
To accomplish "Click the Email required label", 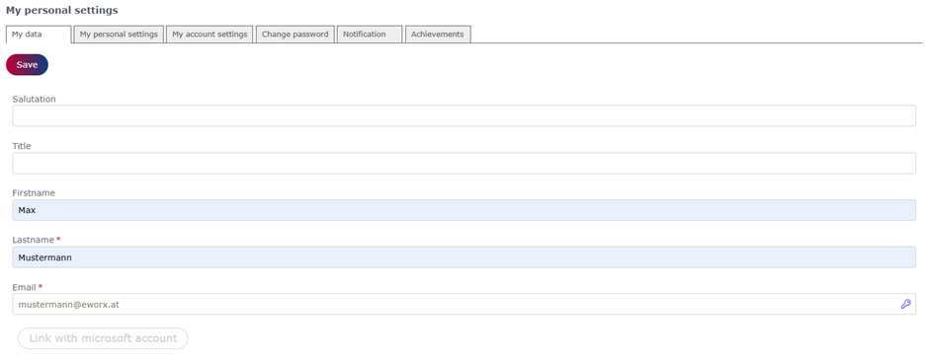I will pos(28,287).
